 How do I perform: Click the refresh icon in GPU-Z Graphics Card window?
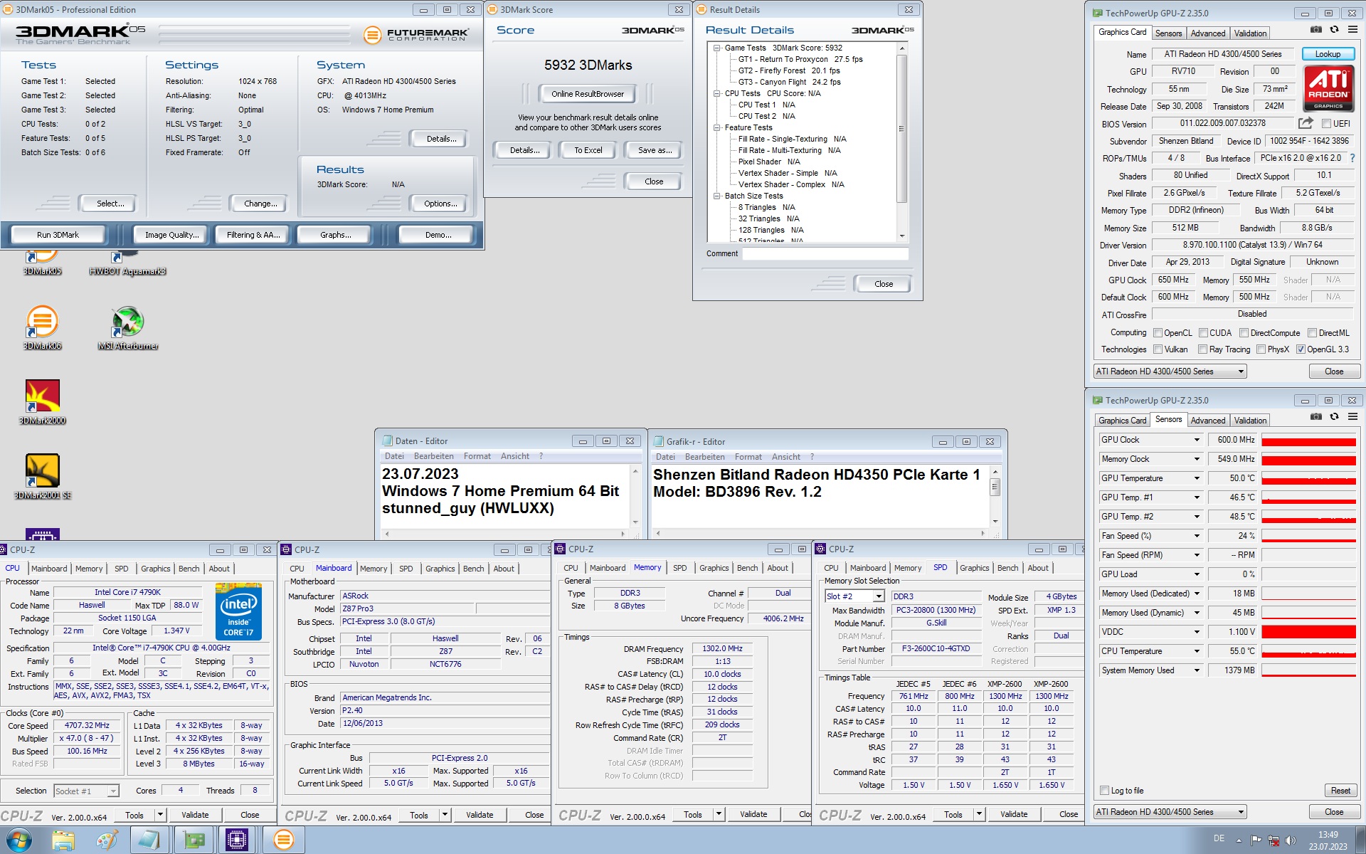click(x=1335, y=30)
